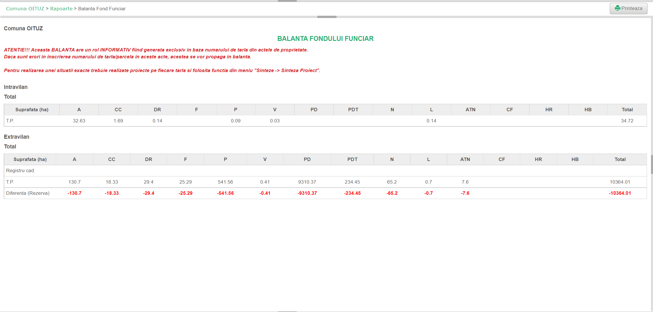653x312 pixels.
Task: Click the gray divider handle below breadcrumb
Action: pos(327,17)
